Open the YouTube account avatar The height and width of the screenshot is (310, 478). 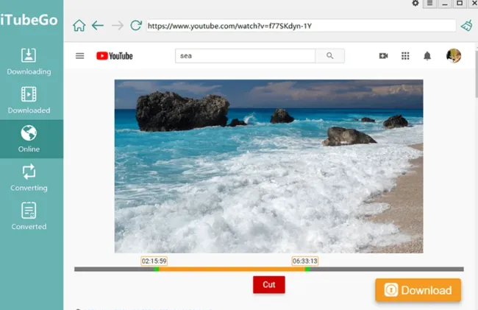(x=454, y=56)
